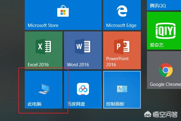Launch the Word 2016 tile

point(83,51)
